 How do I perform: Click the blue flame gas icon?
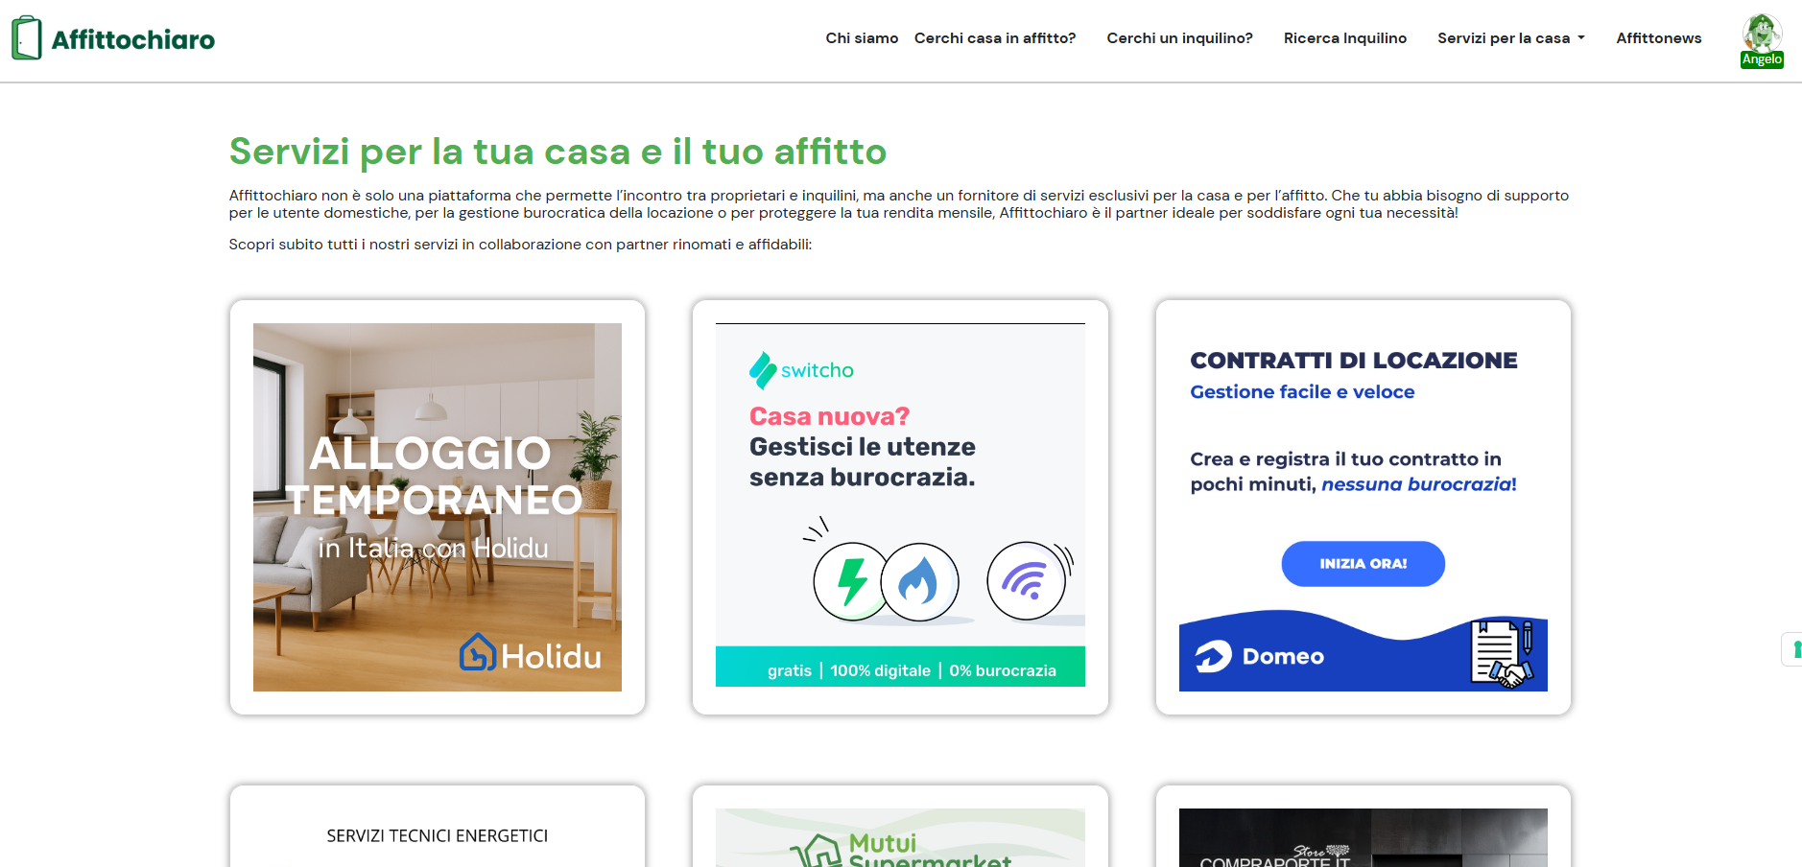pos(919,581)
